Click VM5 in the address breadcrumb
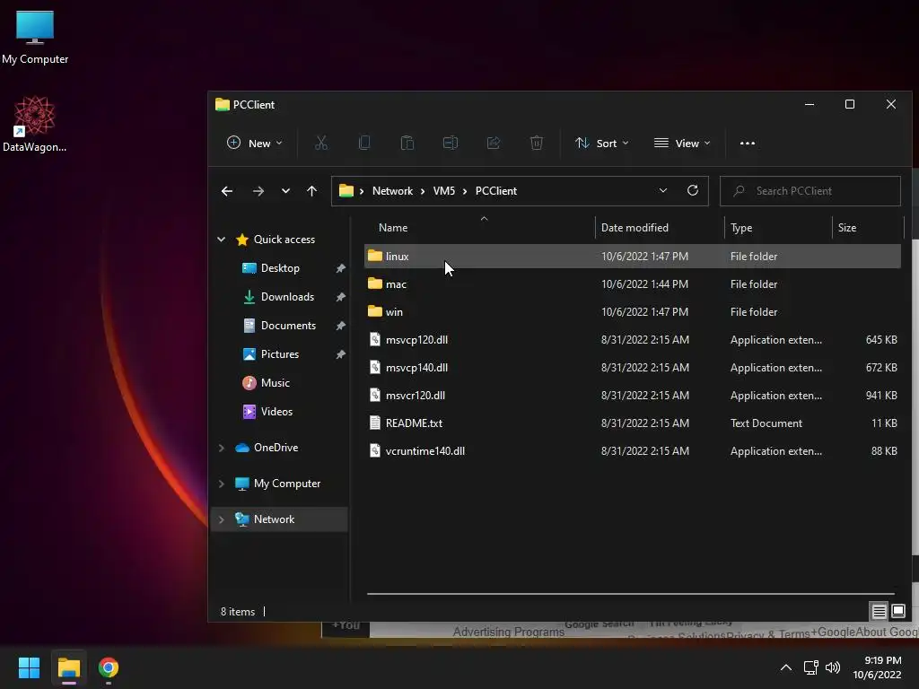Image resolution: width=919 pixels, height=689 pixels. point(443,191)
